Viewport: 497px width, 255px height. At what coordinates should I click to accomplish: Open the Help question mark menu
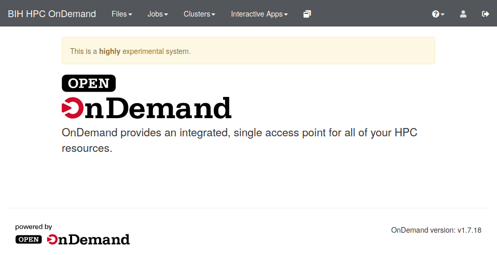tap(438, 14)
